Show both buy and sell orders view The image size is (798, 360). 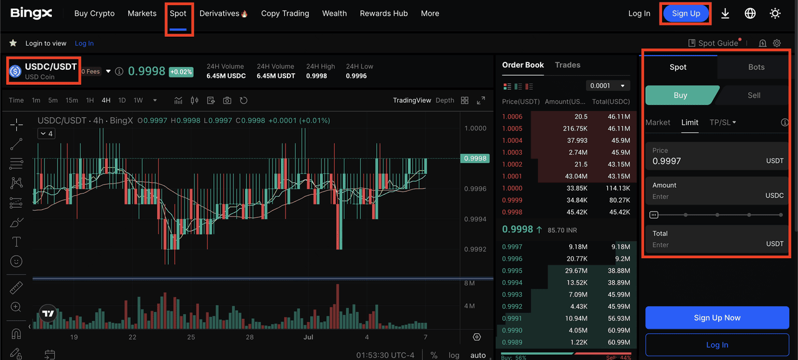pyautogui.click(x=507, y=85)
